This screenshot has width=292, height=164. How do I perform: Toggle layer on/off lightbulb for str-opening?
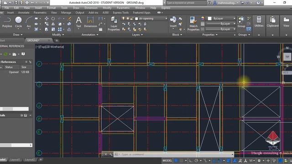[x=123, y=18]
